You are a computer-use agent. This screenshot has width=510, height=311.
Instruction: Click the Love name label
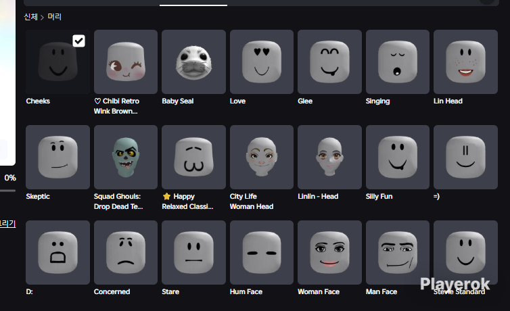tap(237, 101)
